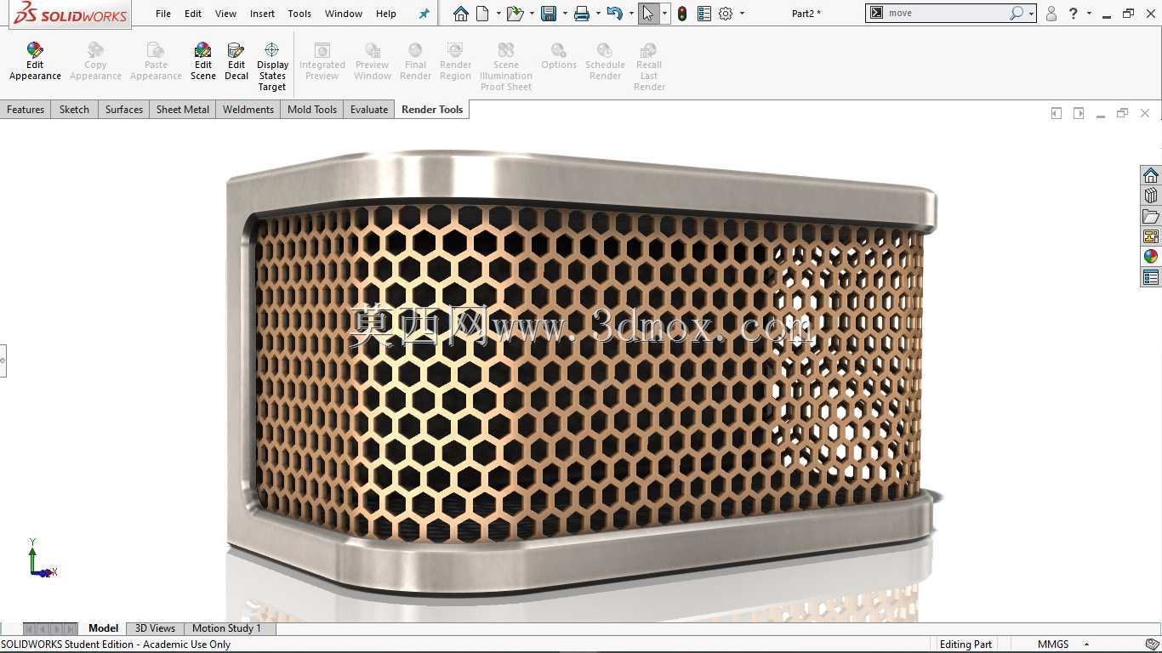The height and width of the screenshot is (653, 1162).
Task: Expand the Print dropdown arrow
Action: tap(598, 14)
